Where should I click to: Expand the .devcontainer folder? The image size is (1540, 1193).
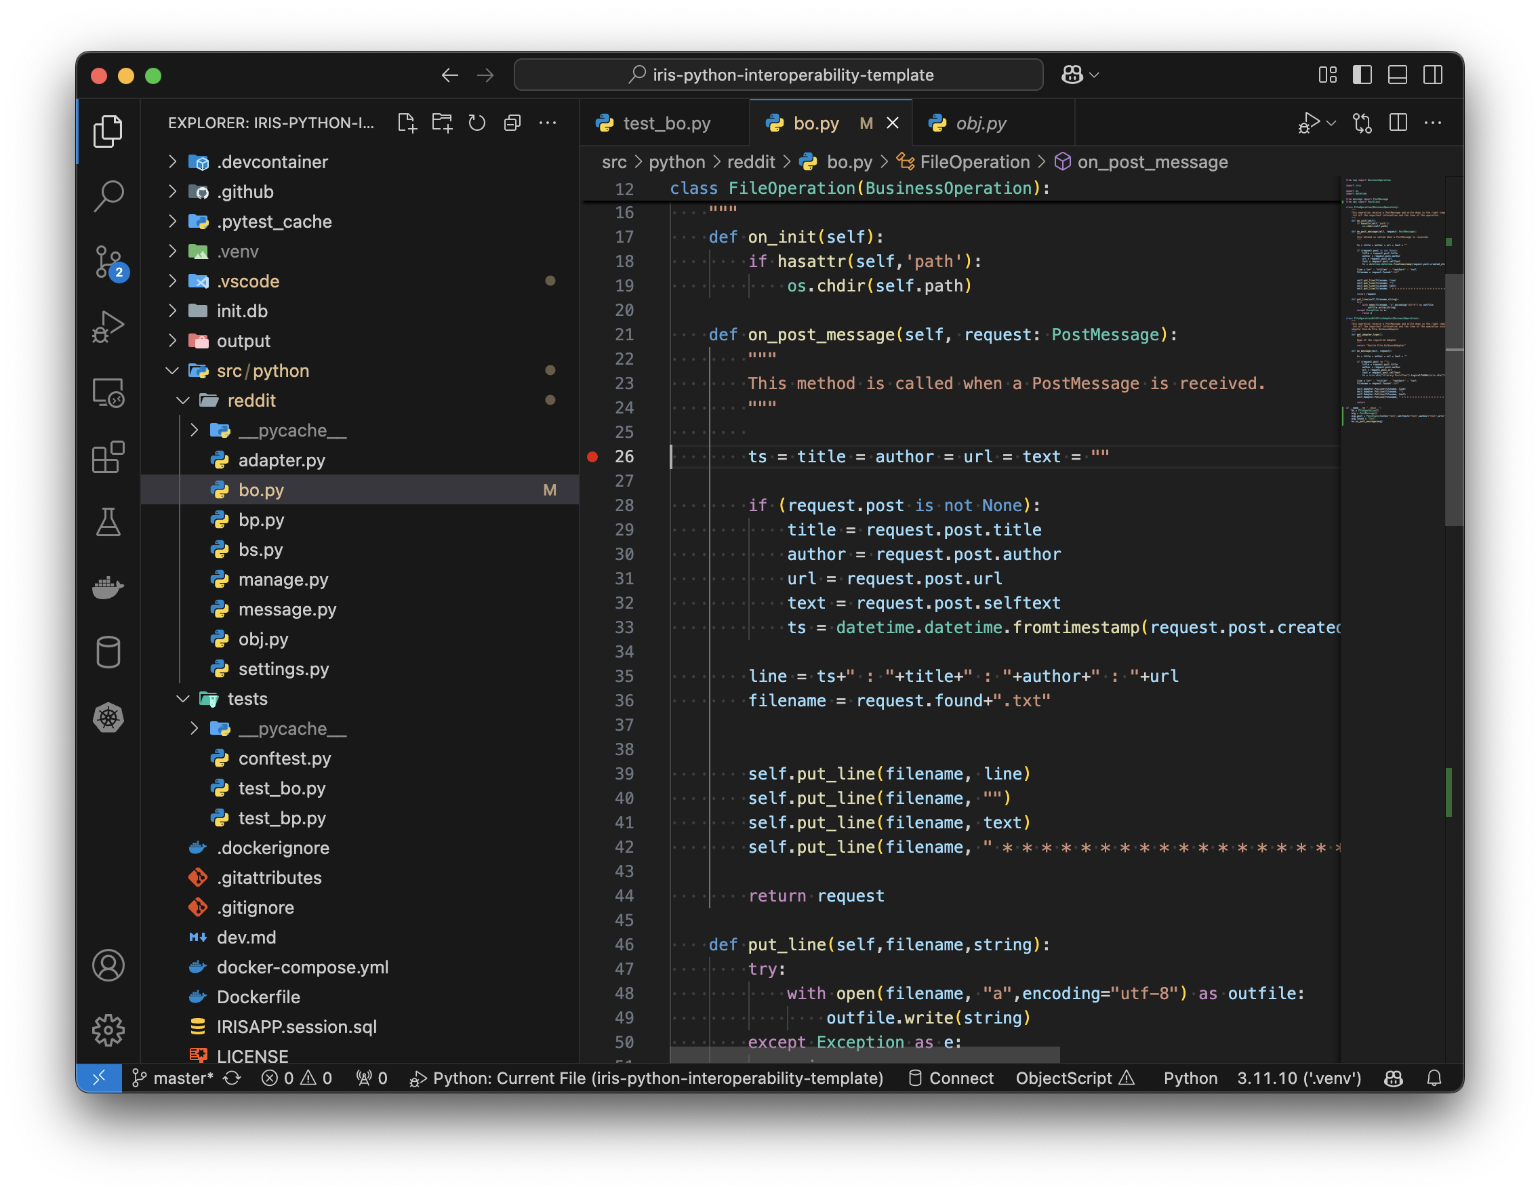point(172,161)
